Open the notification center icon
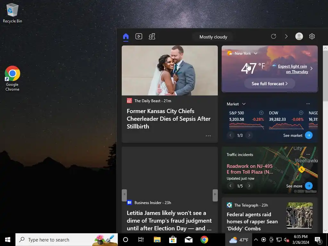This screenshot has width=328, height=246. click(318, 240)
